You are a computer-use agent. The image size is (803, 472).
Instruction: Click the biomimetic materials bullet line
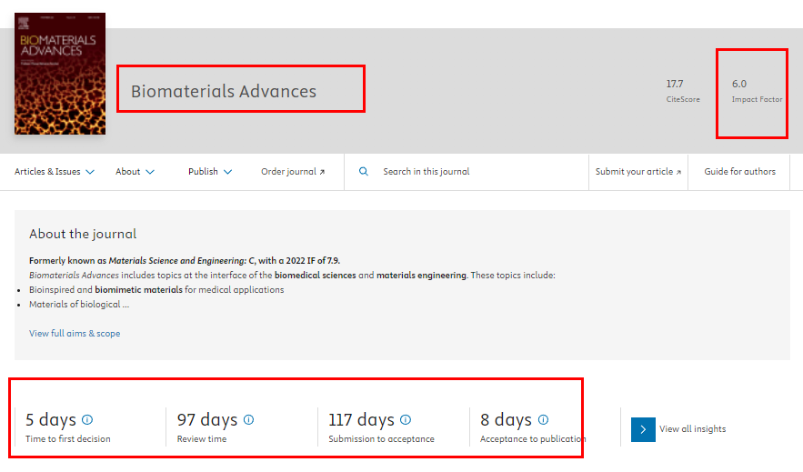tap(156, 290)
